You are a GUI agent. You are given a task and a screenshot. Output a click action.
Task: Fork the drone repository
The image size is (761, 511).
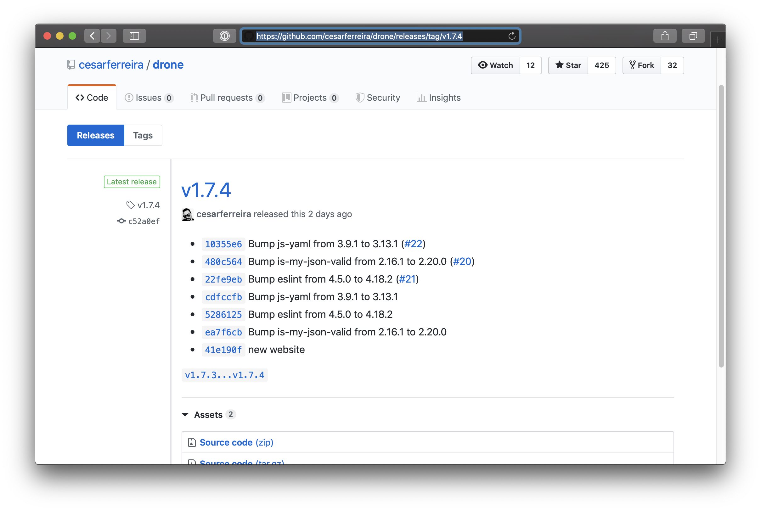(642, 65)
